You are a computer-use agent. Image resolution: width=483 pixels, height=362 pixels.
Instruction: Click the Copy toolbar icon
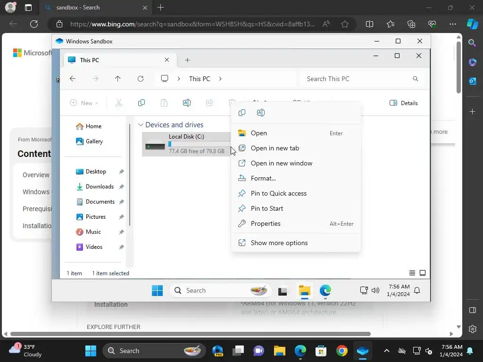tap(142, 103)
